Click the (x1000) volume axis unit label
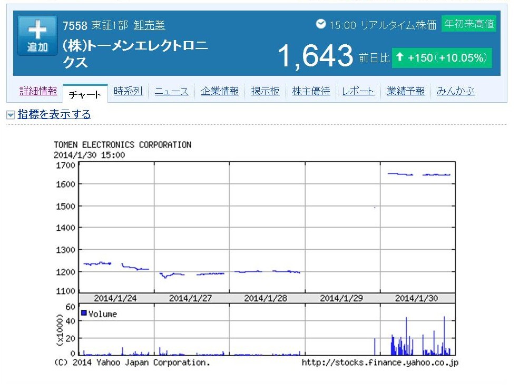 [x=60, y=330]
